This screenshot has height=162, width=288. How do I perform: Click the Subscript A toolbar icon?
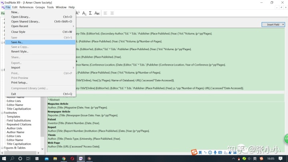84,13
